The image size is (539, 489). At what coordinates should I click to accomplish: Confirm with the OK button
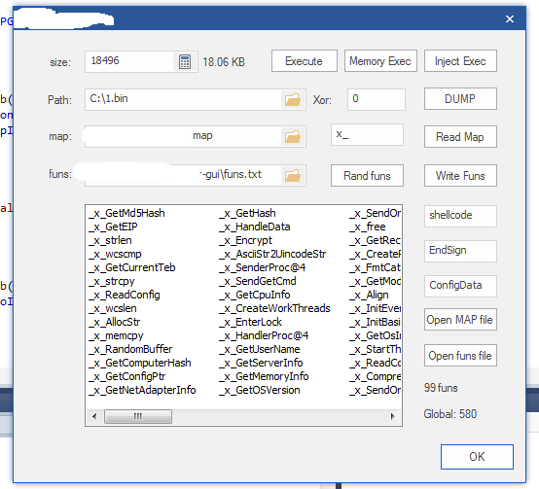click(x=477, y=457)
